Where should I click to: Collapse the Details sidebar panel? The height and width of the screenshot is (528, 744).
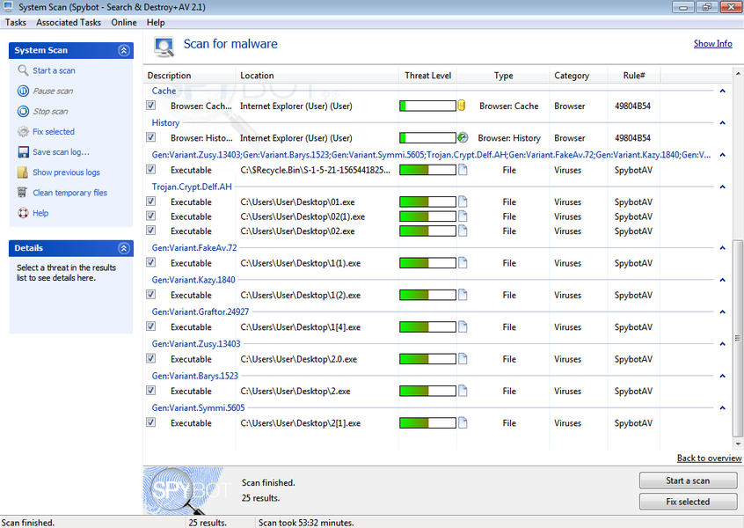(124, 248)
